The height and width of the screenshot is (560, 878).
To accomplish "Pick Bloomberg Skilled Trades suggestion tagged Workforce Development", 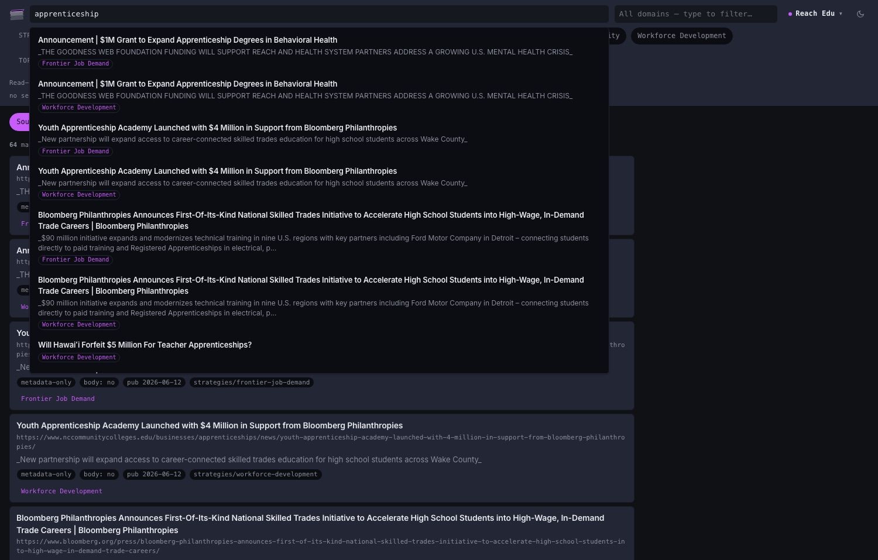I will [x=319, y=302].
